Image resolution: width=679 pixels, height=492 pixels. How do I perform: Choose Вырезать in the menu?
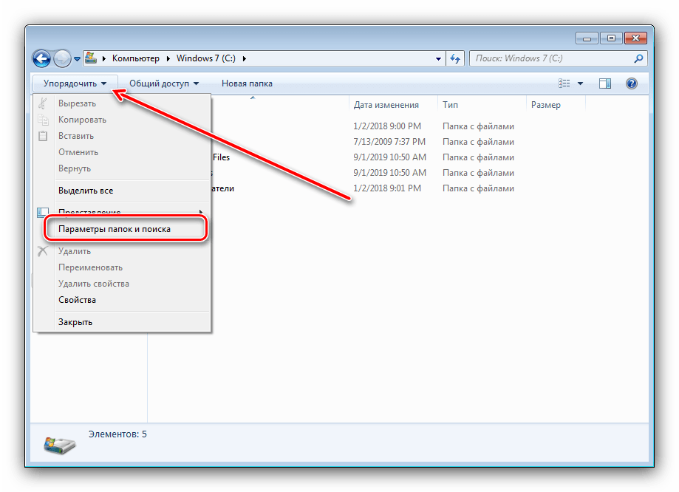click(x=122, y=103)
